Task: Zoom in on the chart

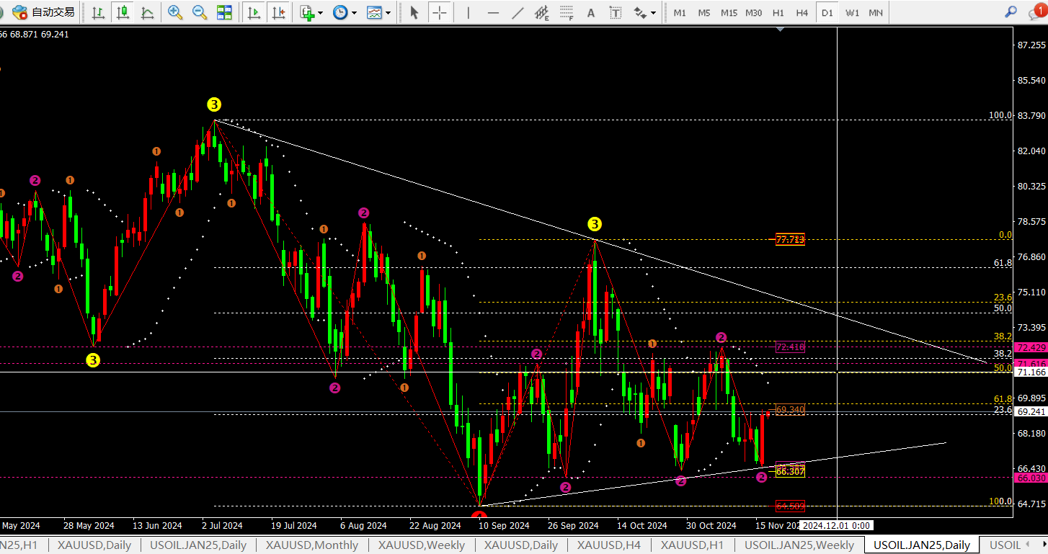Action: tap(174, 12)
